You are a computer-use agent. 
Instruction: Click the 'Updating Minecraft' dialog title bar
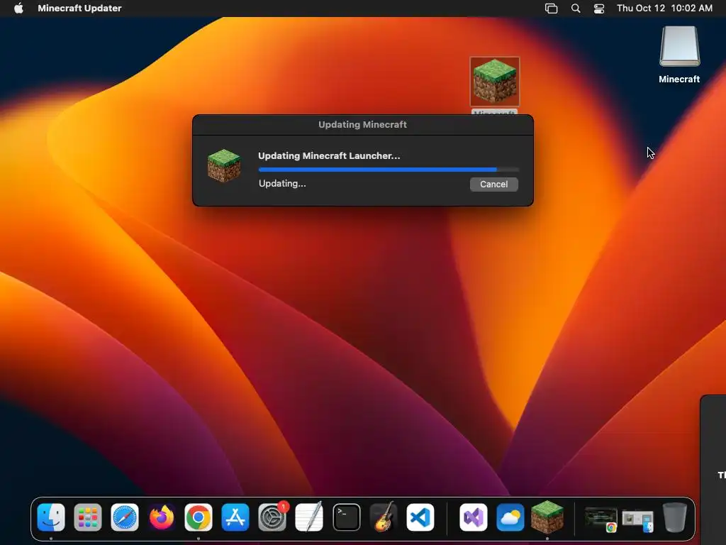362,125
